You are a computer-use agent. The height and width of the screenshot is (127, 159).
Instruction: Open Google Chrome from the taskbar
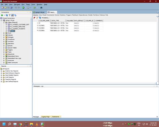point(20,124)
